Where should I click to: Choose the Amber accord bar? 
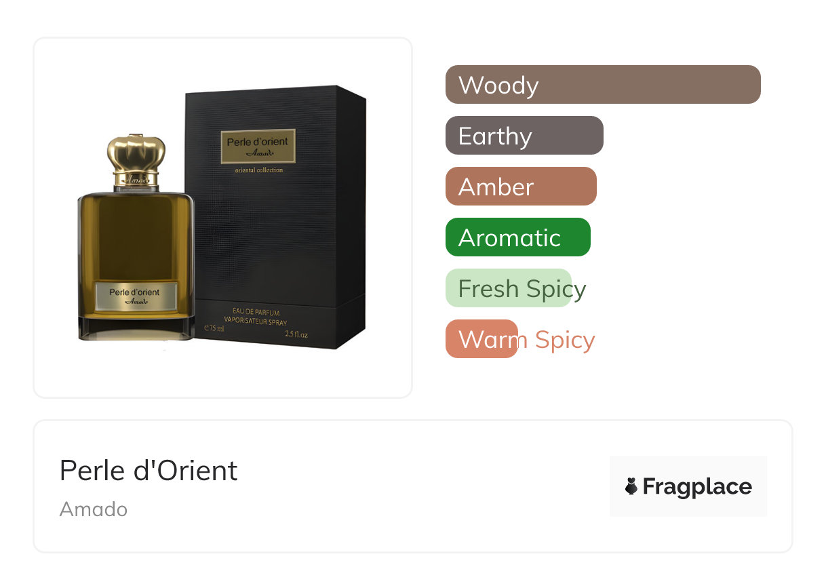(521, 187)
